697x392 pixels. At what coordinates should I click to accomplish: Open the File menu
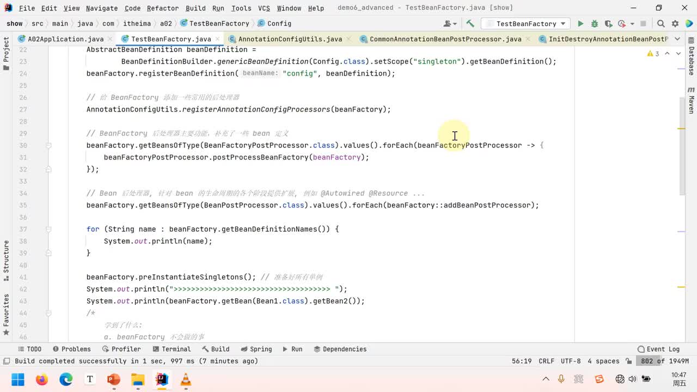point(27,8)
